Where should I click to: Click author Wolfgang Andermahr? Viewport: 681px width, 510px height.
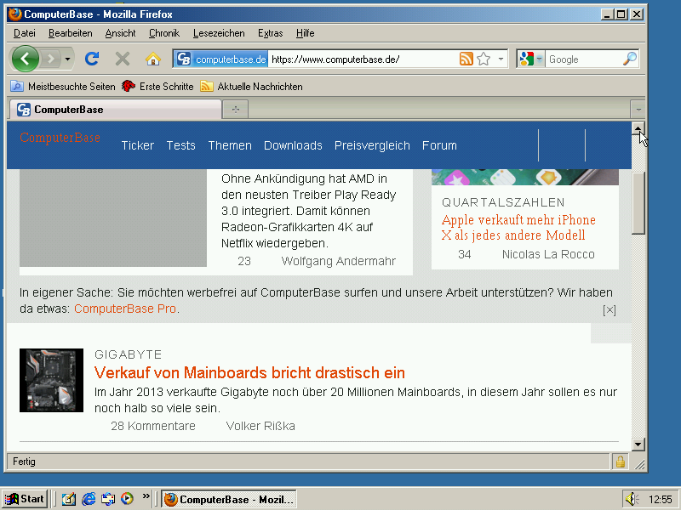coord(338,261)
